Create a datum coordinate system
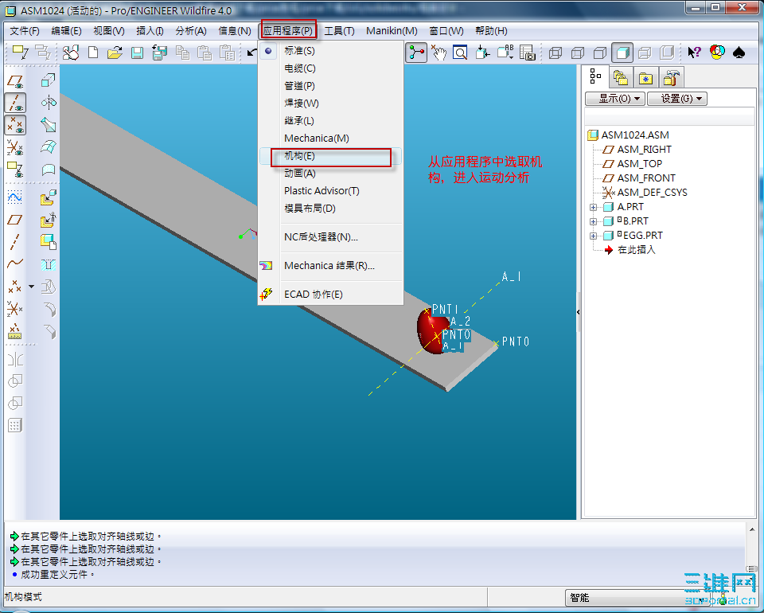 14,308
